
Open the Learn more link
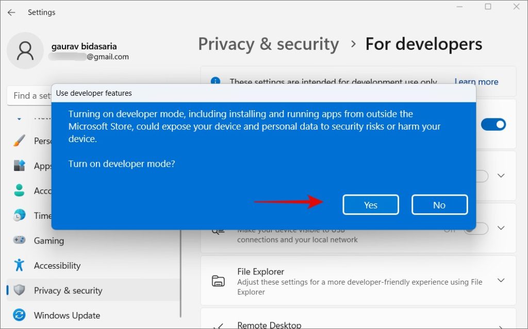[476, 81]
